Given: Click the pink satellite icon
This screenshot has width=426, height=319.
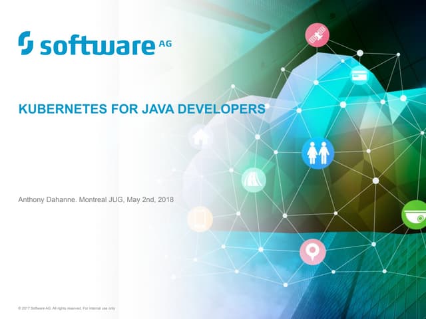Looking at the screenshot, I should click(318, 36).
